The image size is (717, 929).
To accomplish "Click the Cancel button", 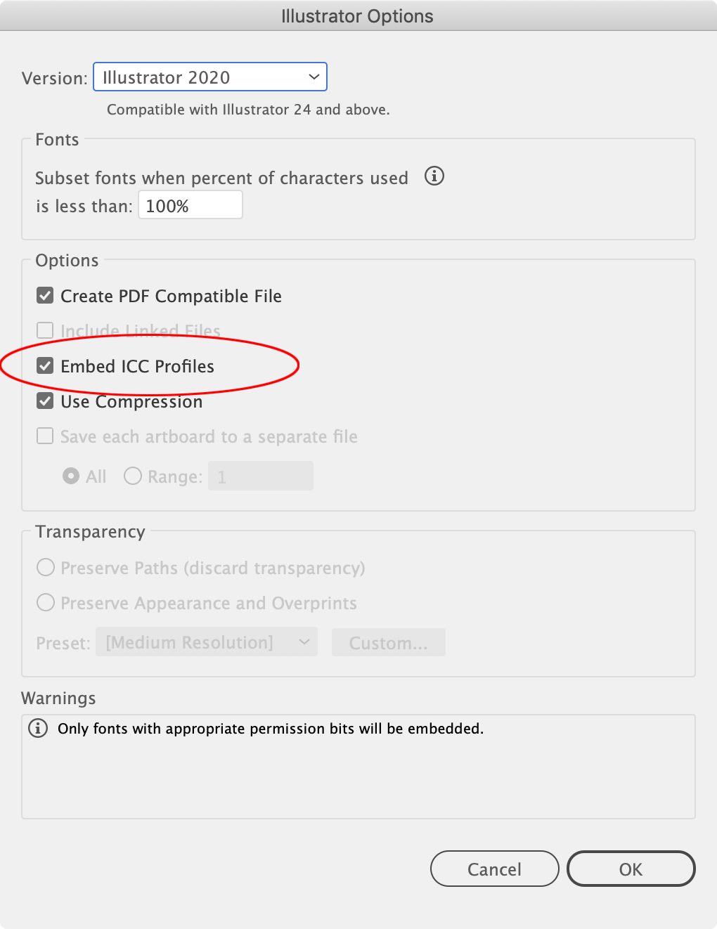I will click(x=494, y=869).
